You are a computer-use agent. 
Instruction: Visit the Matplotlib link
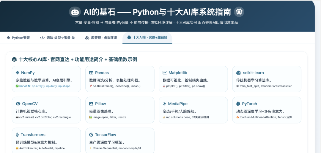click(178, 73)
